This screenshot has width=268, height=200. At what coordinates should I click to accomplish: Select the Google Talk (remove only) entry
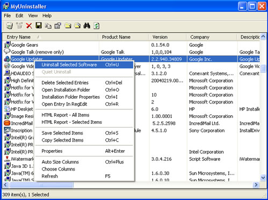pos(38,52)
